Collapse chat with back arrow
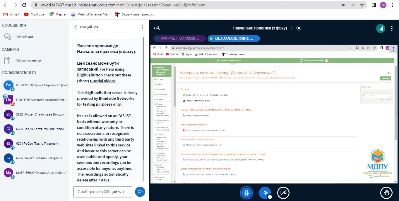The image size is (399, 201). pyautogui.click(x=76, y=27)
